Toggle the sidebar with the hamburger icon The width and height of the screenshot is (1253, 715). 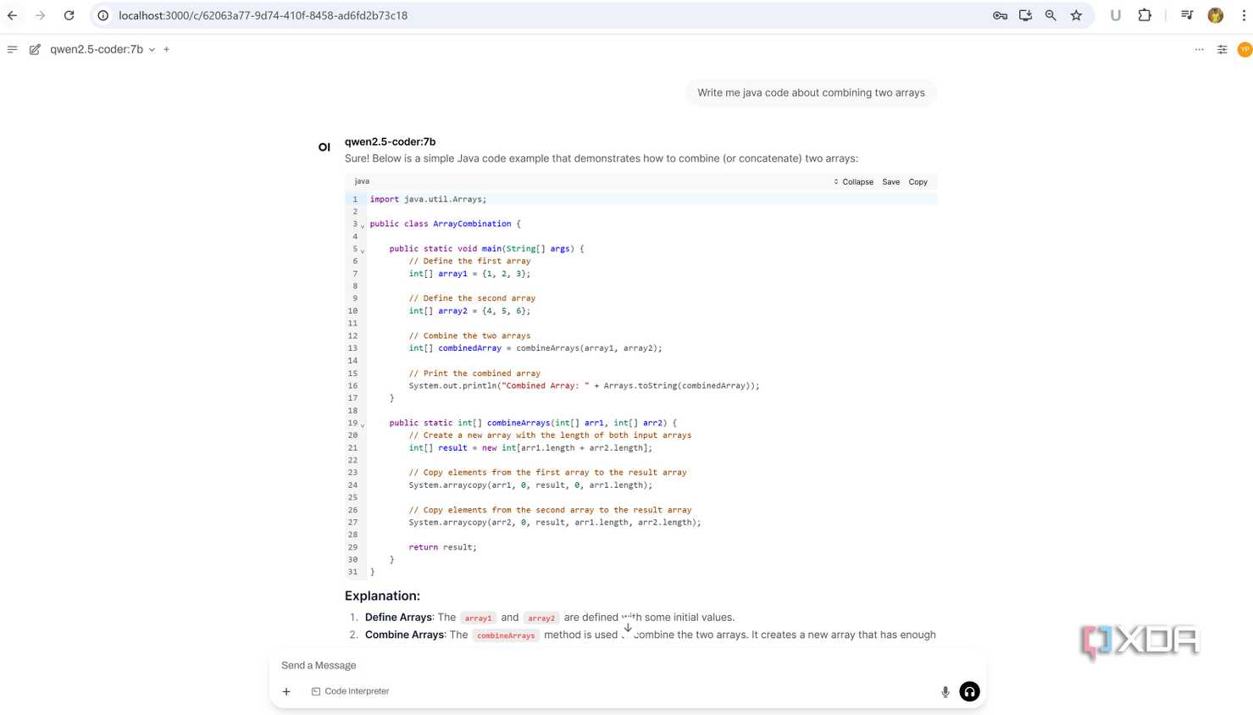[12, 49]
